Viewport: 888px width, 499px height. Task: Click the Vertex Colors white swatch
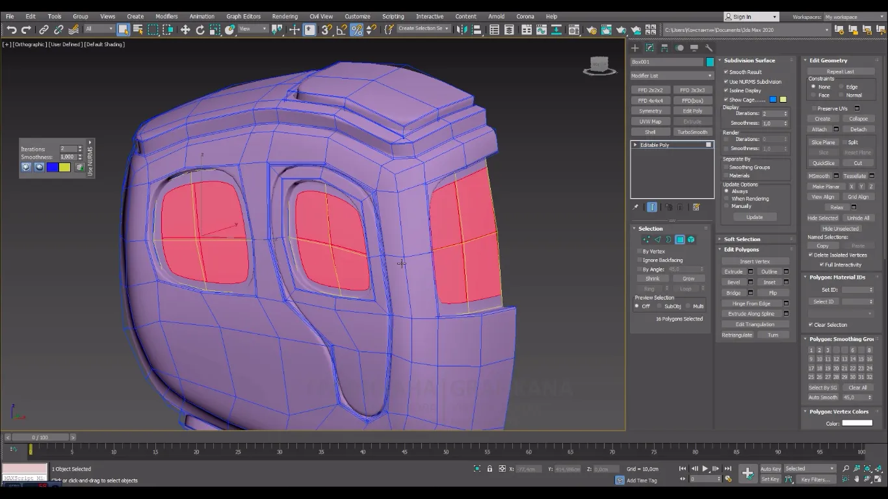click(x=857, y=423)
